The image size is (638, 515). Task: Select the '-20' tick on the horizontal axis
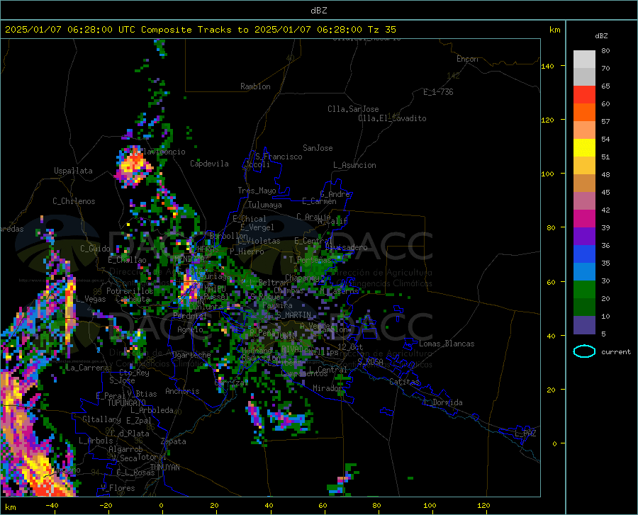[x=106, y=506]
